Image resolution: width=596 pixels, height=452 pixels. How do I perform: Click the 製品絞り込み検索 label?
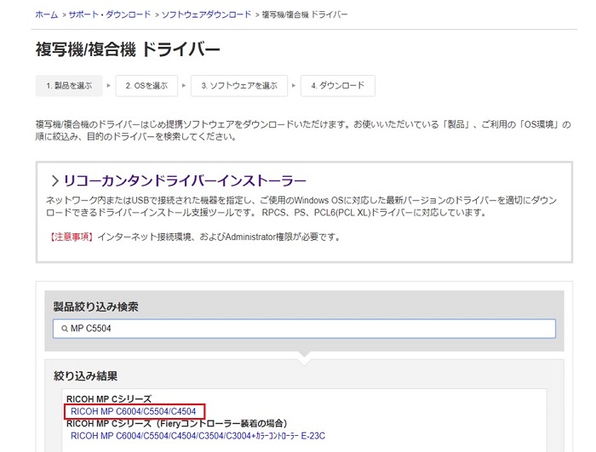point(95,306)
